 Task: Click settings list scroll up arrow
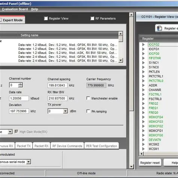pos(121,34)
